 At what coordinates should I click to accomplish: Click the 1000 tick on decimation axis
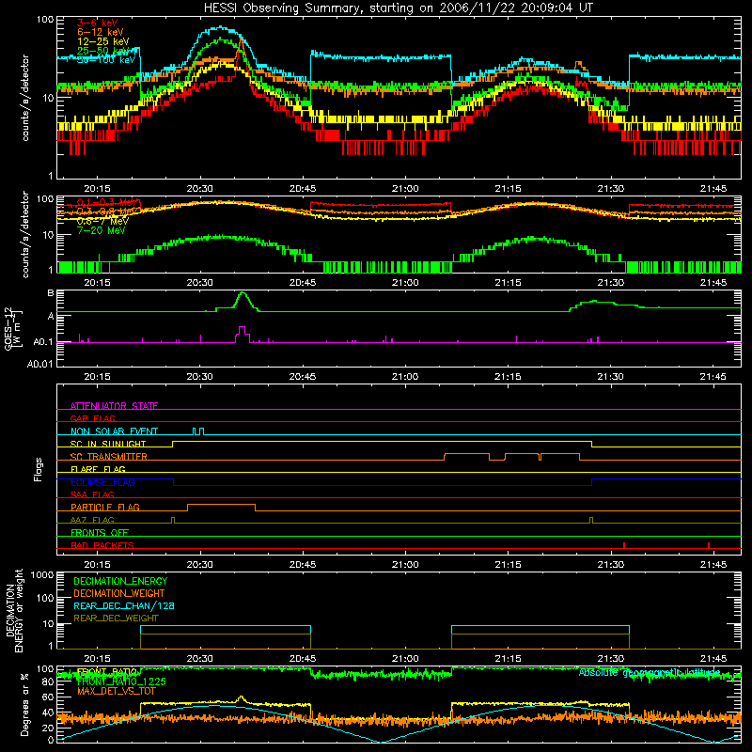42,574
